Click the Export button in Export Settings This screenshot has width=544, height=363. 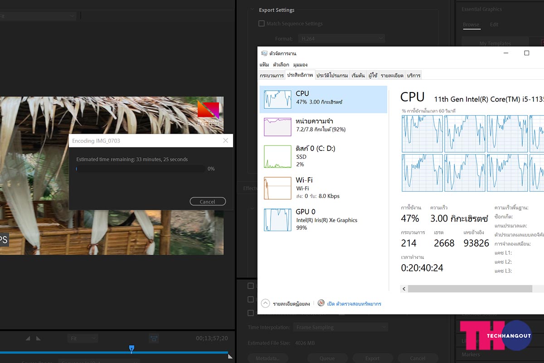(x=373, y=358)
